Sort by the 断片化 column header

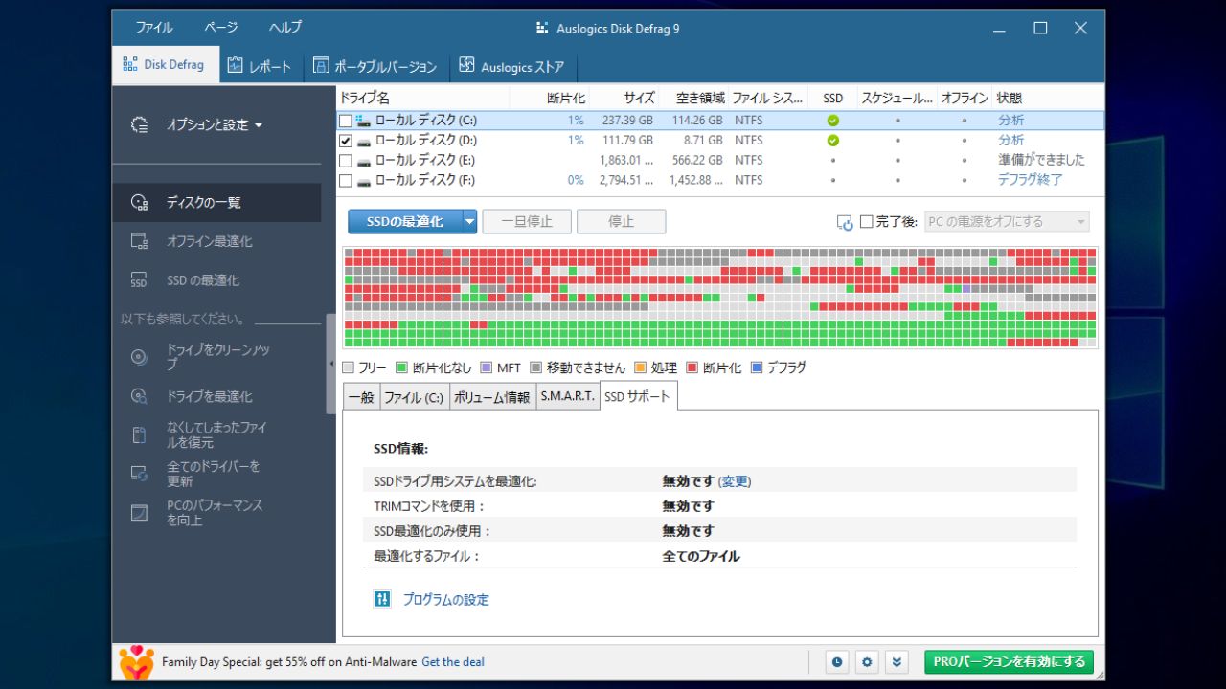(551, 98)
